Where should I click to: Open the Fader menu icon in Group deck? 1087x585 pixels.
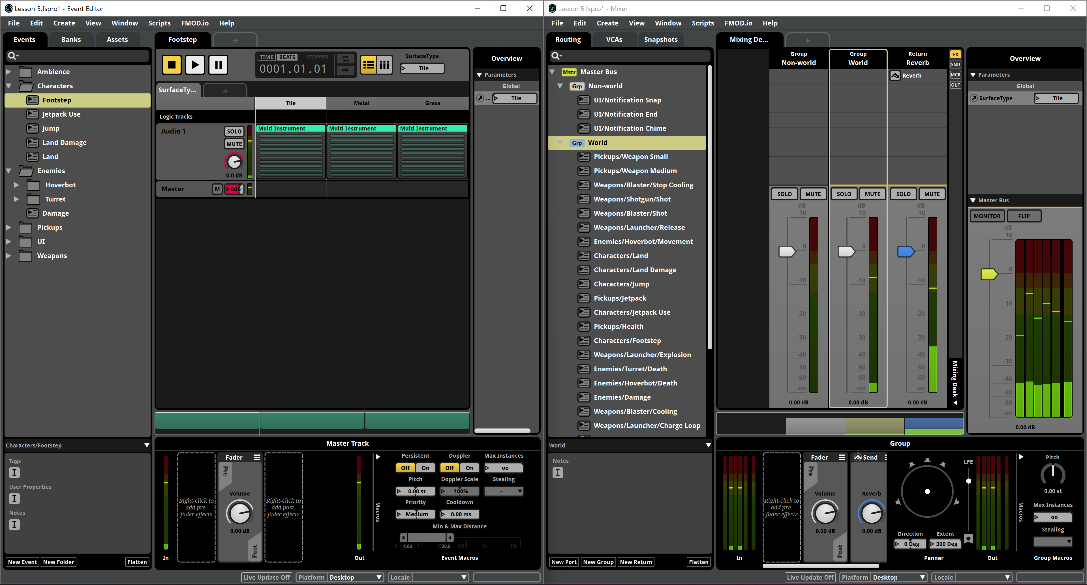pyautogui.click(x=842, y=457)
